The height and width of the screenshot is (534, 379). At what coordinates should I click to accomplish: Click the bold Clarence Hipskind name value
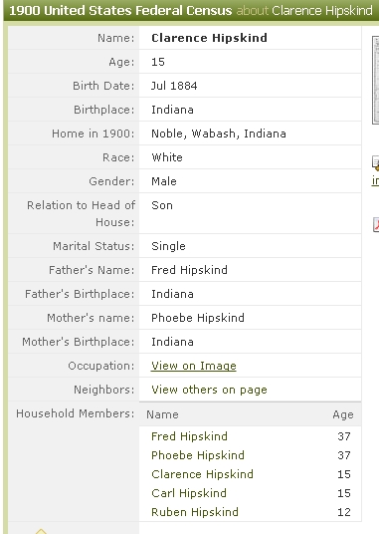click(x=209, y=38)
